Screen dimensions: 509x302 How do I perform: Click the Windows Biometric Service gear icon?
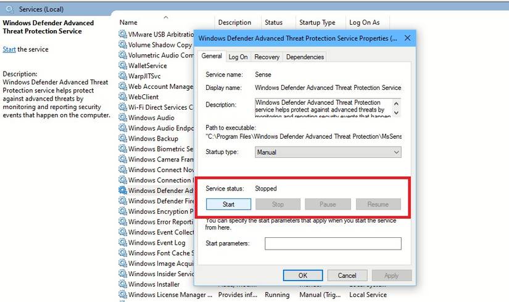tap(123, 149)
